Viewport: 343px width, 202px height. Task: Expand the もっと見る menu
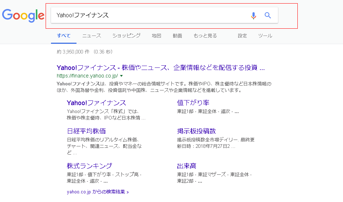[205, 36]
